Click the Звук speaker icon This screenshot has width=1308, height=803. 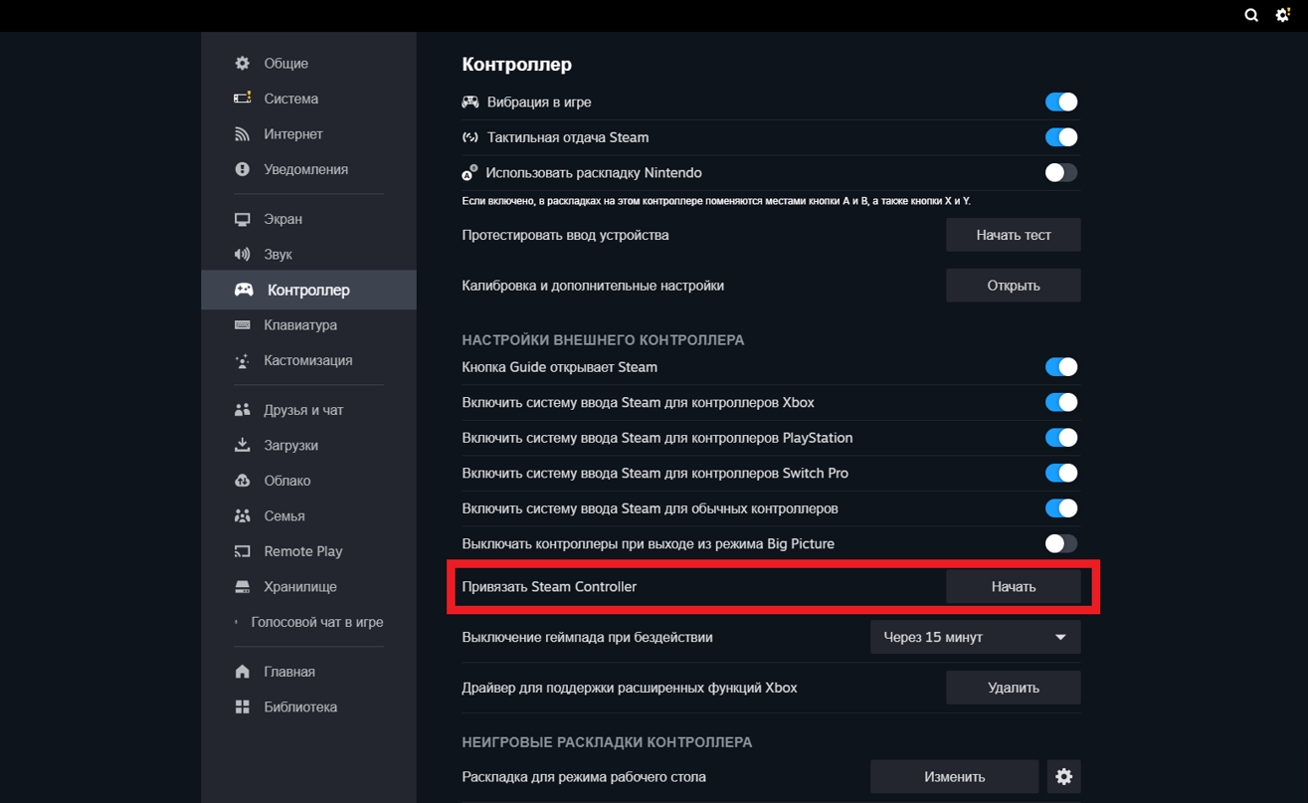tap(243, 255)
